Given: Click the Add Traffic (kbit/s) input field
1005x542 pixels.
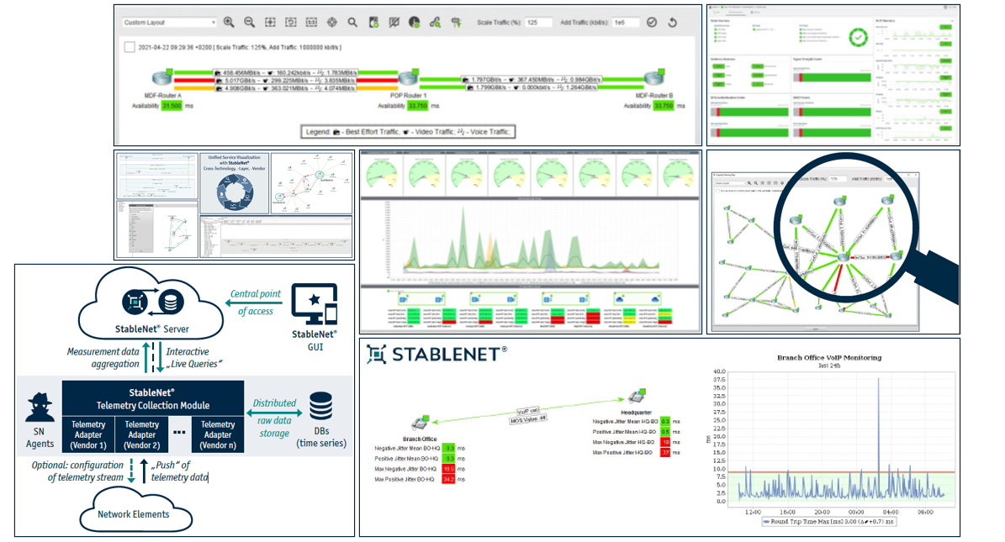Looking at the screenshot, I should [x=626, y=23].
